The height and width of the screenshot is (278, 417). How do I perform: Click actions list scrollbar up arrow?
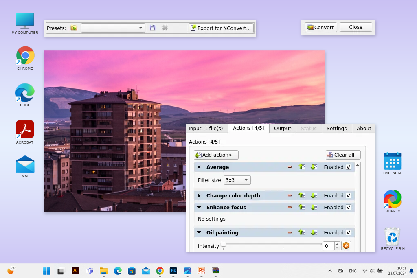click(x=358, y=165)
